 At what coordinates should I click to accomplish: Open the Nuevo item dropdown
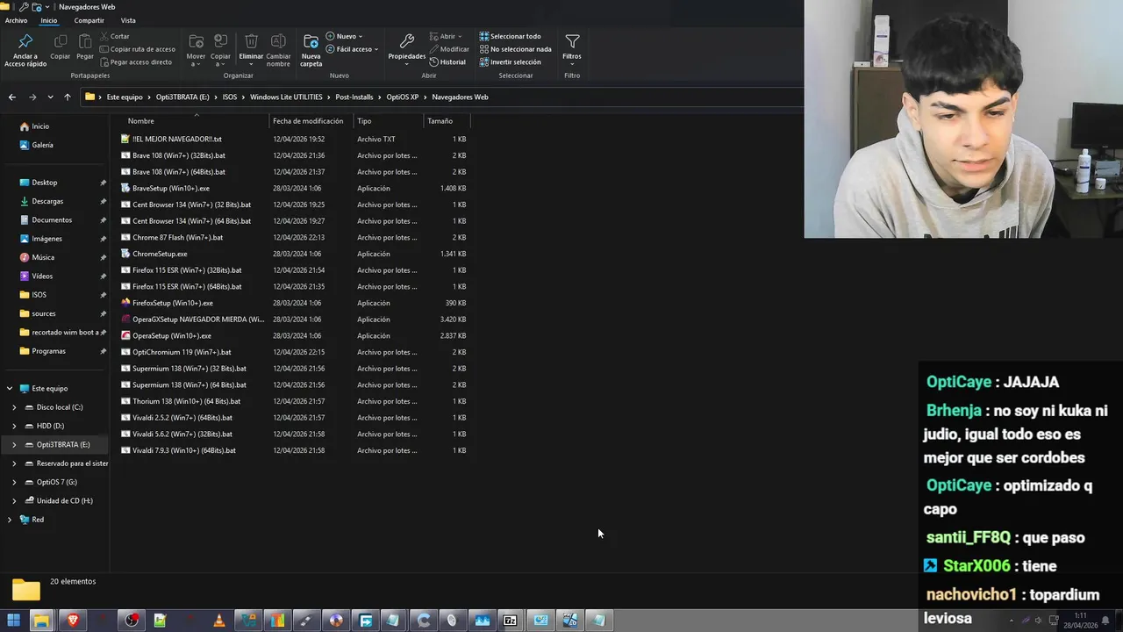tap(344, 36)
